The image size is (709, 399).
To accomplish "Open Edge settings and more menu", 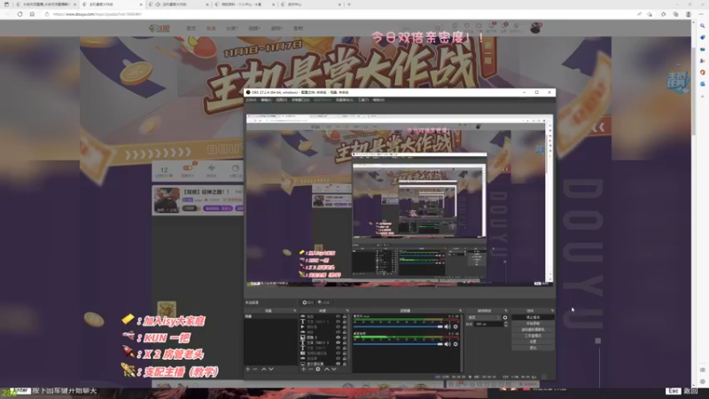I will pos(700,14).
